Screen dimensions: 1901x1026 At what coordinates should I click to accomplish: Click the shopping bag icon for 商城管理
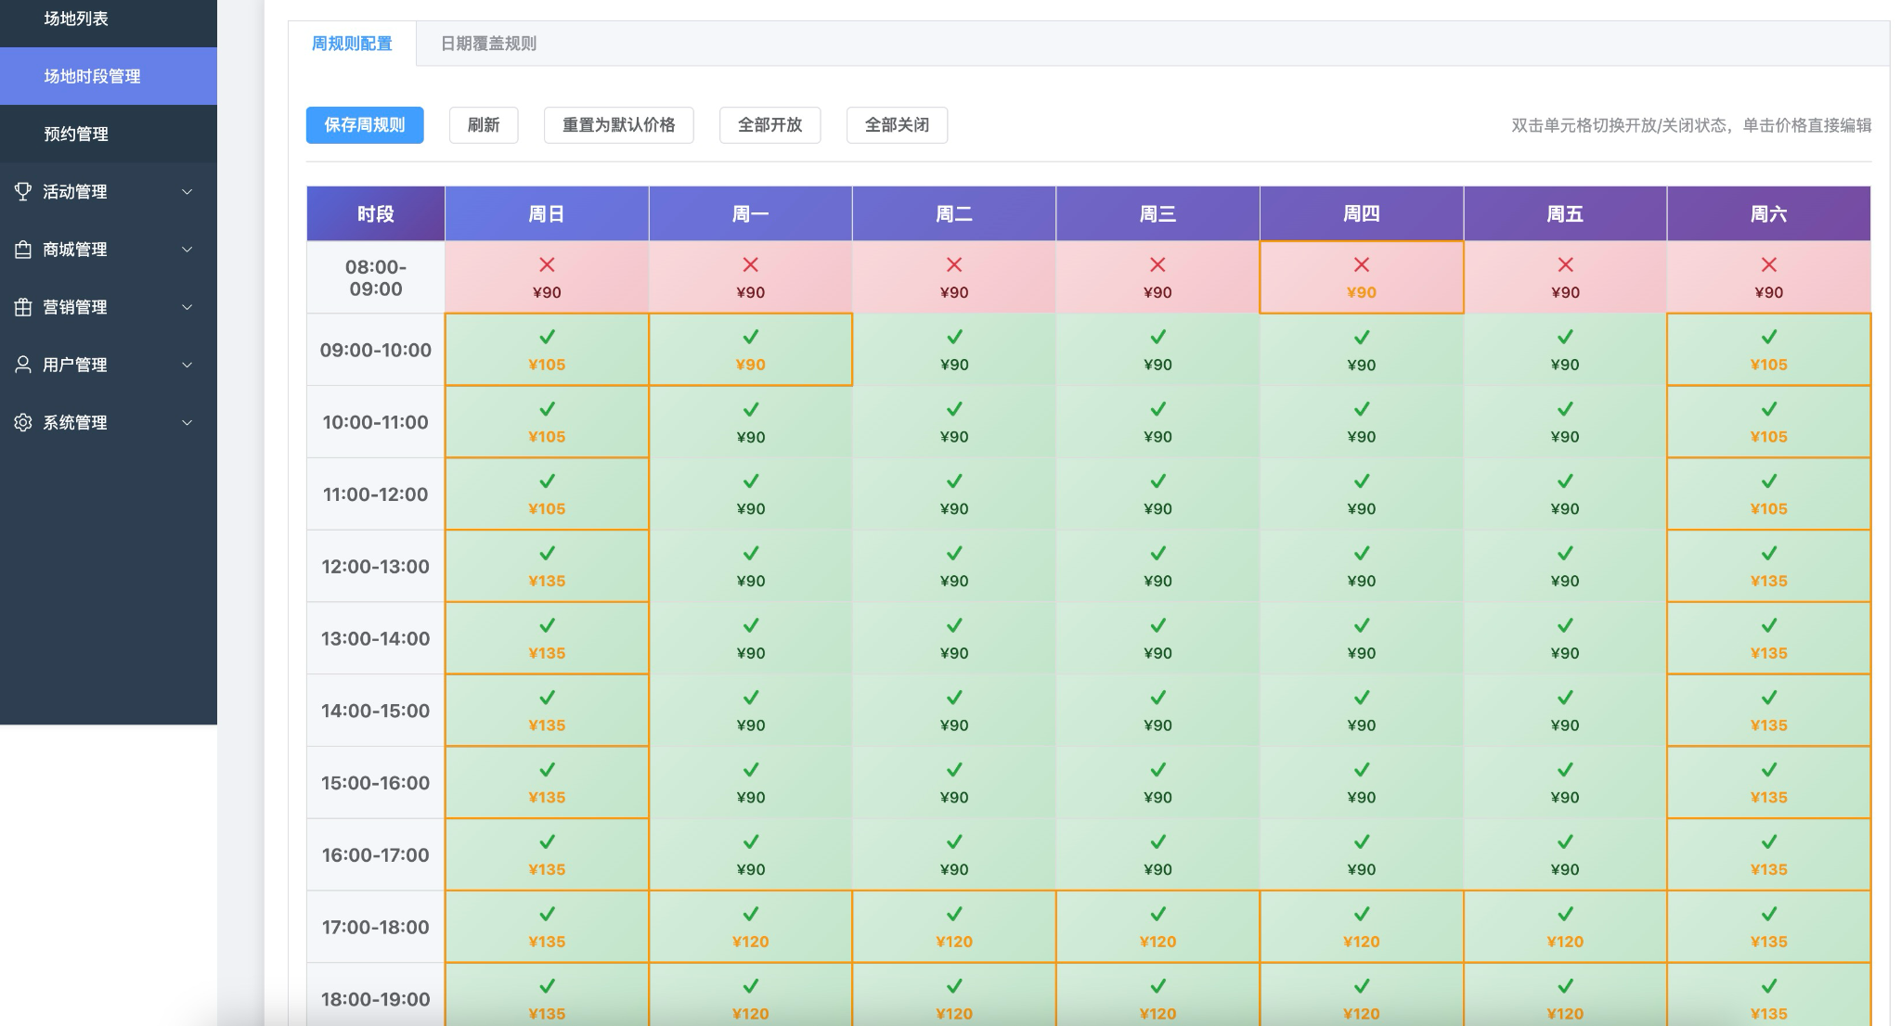pyautogui.click(x=23, y=250)
